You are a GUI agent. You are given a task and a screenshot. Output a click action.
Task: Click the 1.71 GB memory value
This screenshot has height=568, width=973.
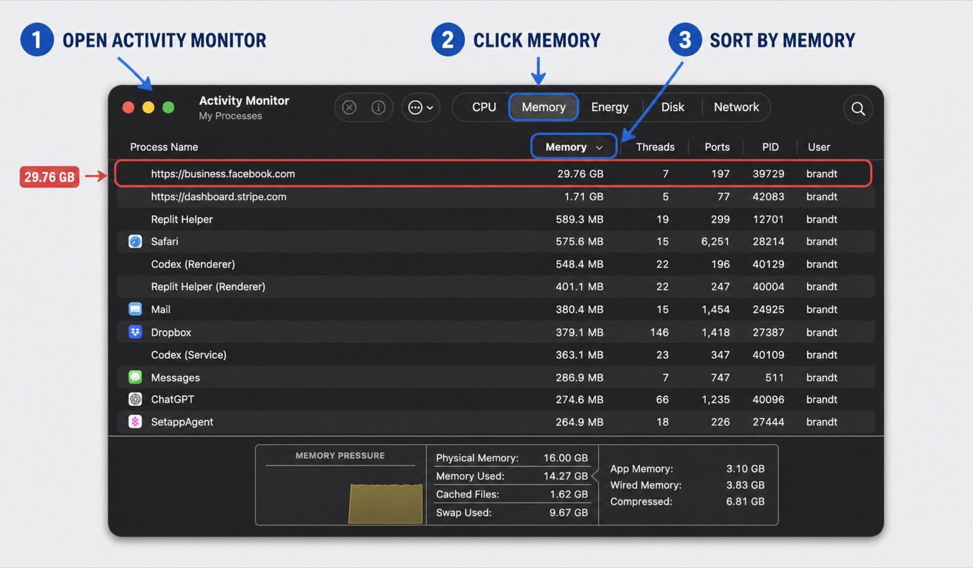pyautogui.click(x=584, y=197)
